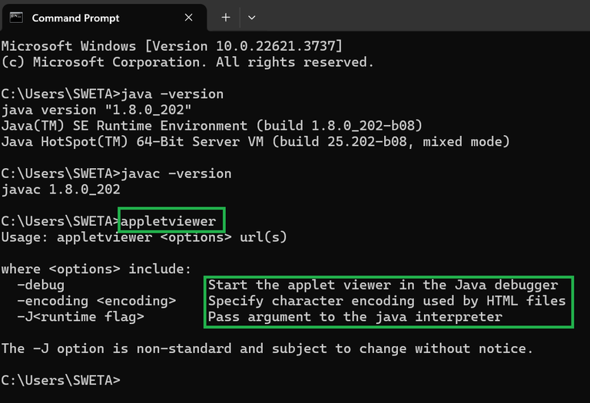
Task: Select the Command Prompt tab title
Action: pos(75,18)
